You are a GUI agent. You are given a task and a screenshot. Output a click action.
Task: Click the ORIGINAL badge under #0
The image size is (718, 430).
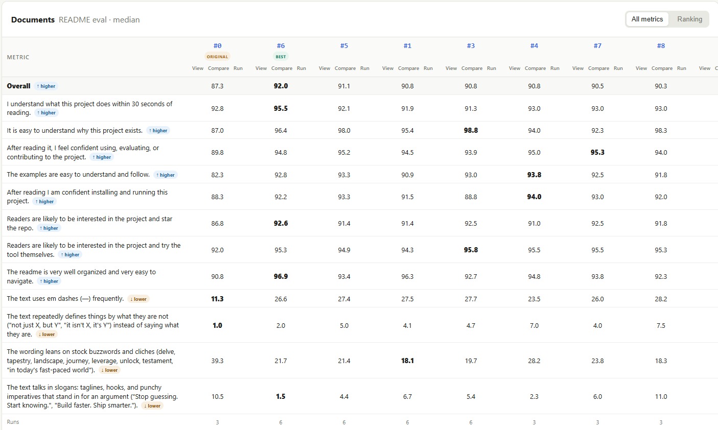coord(217,57)
